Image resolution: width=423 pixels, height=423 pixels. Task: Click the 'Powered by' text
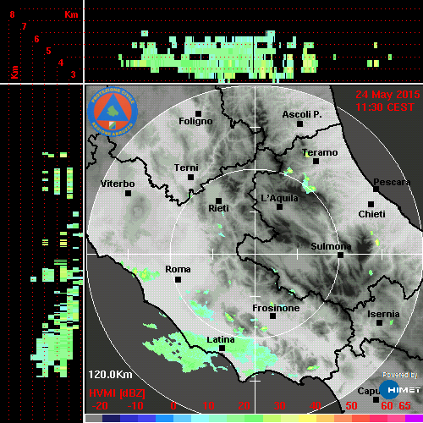pos(400,375)
